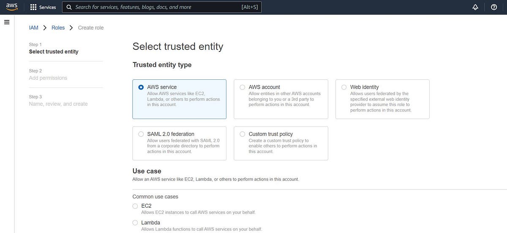Image resolution: width=507 pixels, height=233 pixels.
Task: Click the Lambda functions description text
Action: pos(202,229)
